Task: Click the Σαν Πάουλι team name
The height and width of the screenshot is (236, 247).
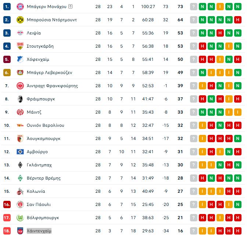Action: (39, 204)
